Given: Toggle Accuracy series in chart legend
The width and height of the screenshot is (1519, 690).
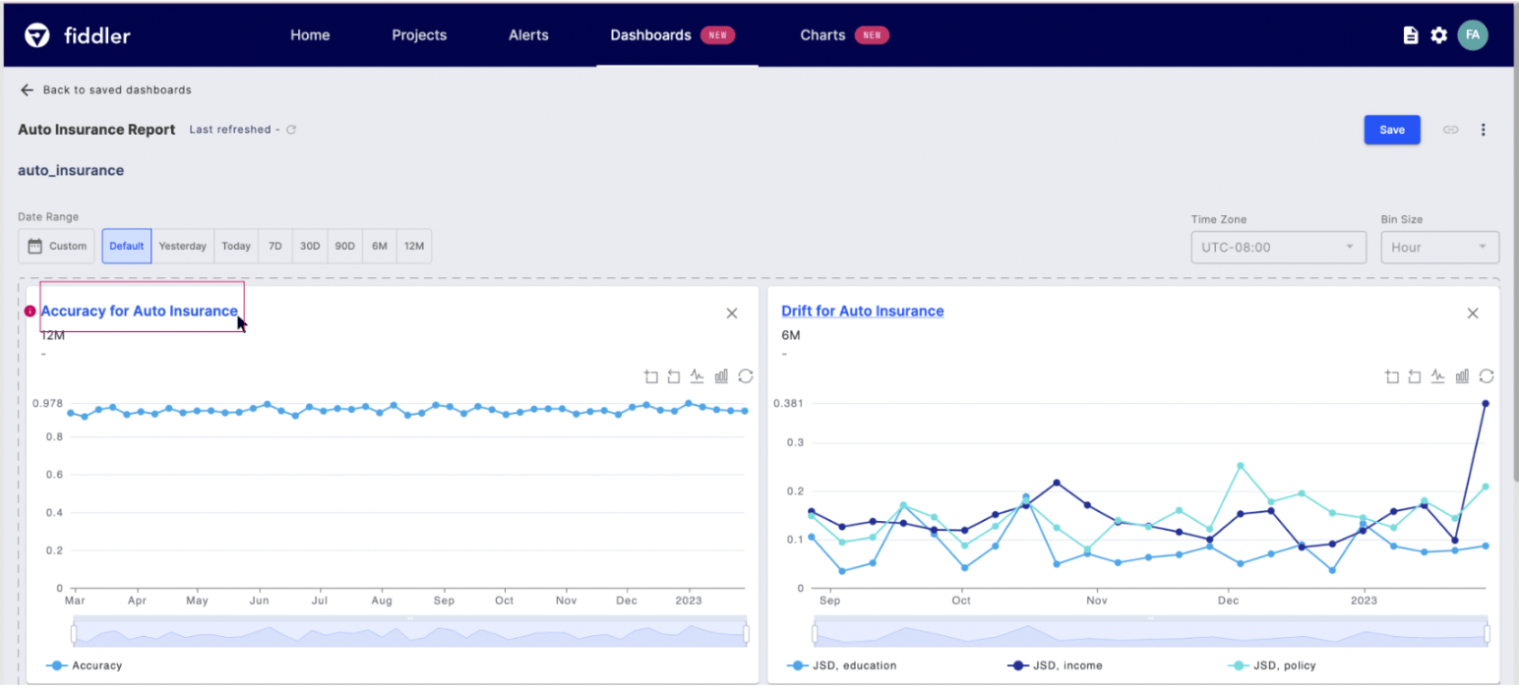Looking at the screenshot, I should 86,665.
